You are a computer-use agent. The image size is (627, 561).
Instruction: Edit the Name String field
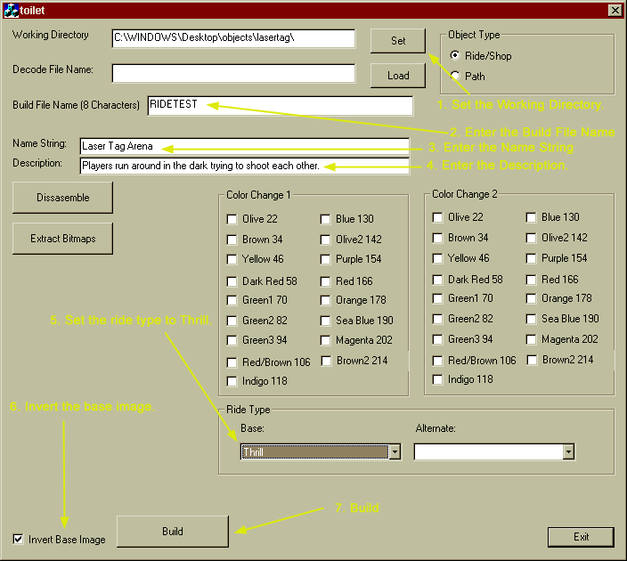click(245, 146)
